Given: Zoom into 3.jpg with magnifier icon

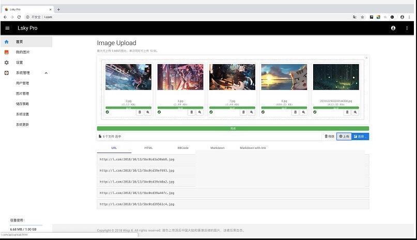Looking at the screenshot, I should (x=200, y=112).
